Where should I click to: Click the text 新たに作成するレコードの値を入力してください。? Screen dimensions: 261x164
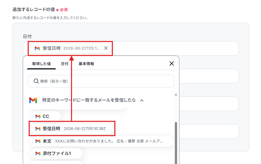point(50,18)
